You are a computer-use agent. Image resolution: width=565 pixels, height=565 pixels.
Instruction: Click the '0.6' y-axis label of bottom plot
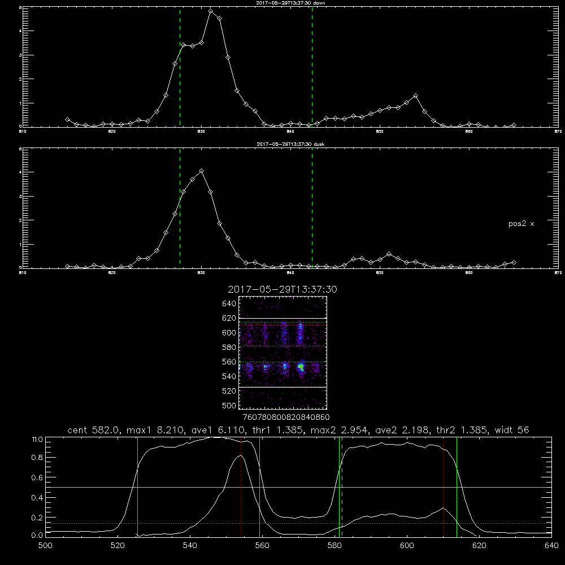(x=37, y=477)
